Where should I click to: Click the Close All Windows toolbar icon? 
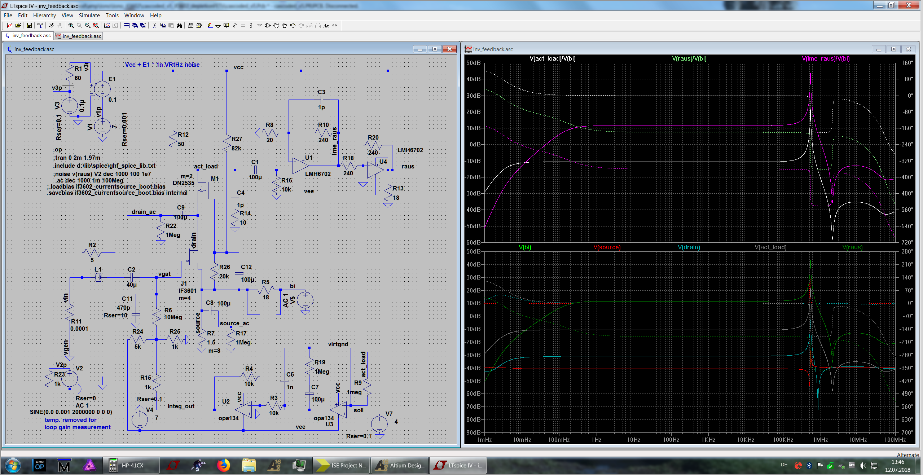(x=143, y=26)
